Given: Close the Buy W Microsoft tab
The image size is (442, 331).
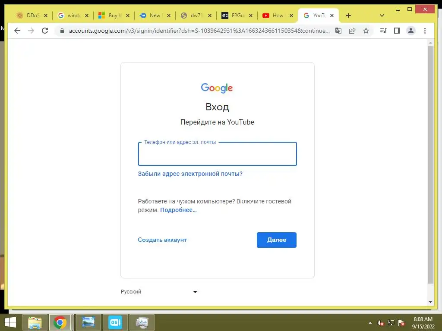Looking at the screenshot, I should (x=128, y=16).
